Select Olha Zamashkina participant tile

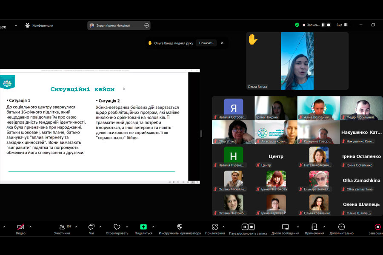(x=361, y=180)
